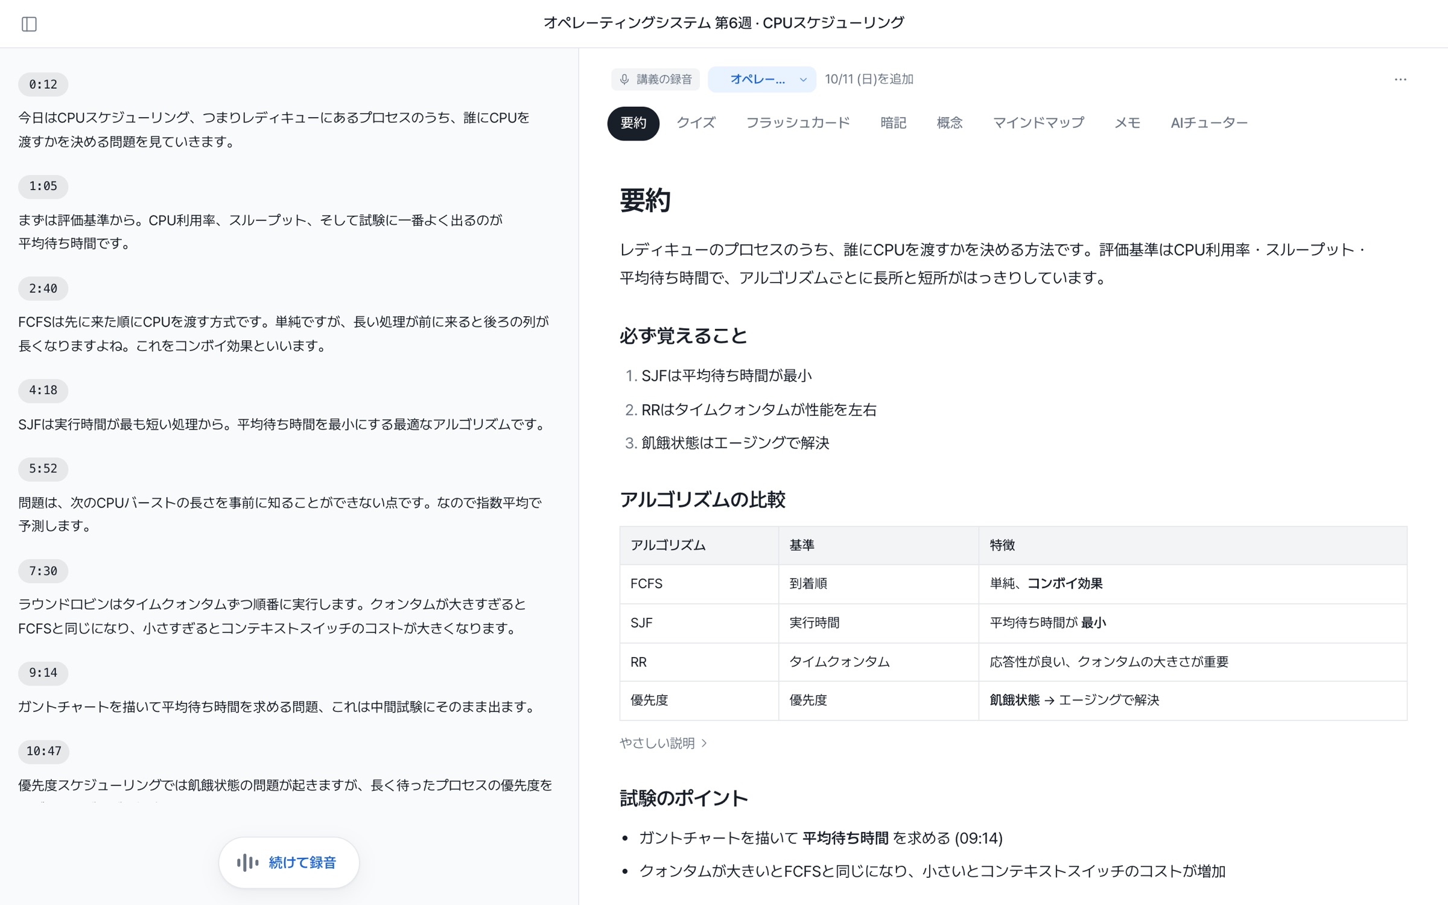
Task: Click the SJF table cell
Action: [699, 623]
